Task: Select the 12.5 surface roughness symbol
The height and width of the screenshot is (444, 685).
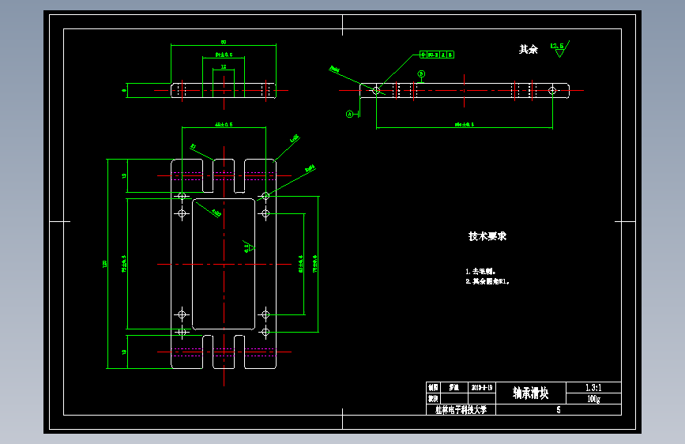Action: coord(560,49)
